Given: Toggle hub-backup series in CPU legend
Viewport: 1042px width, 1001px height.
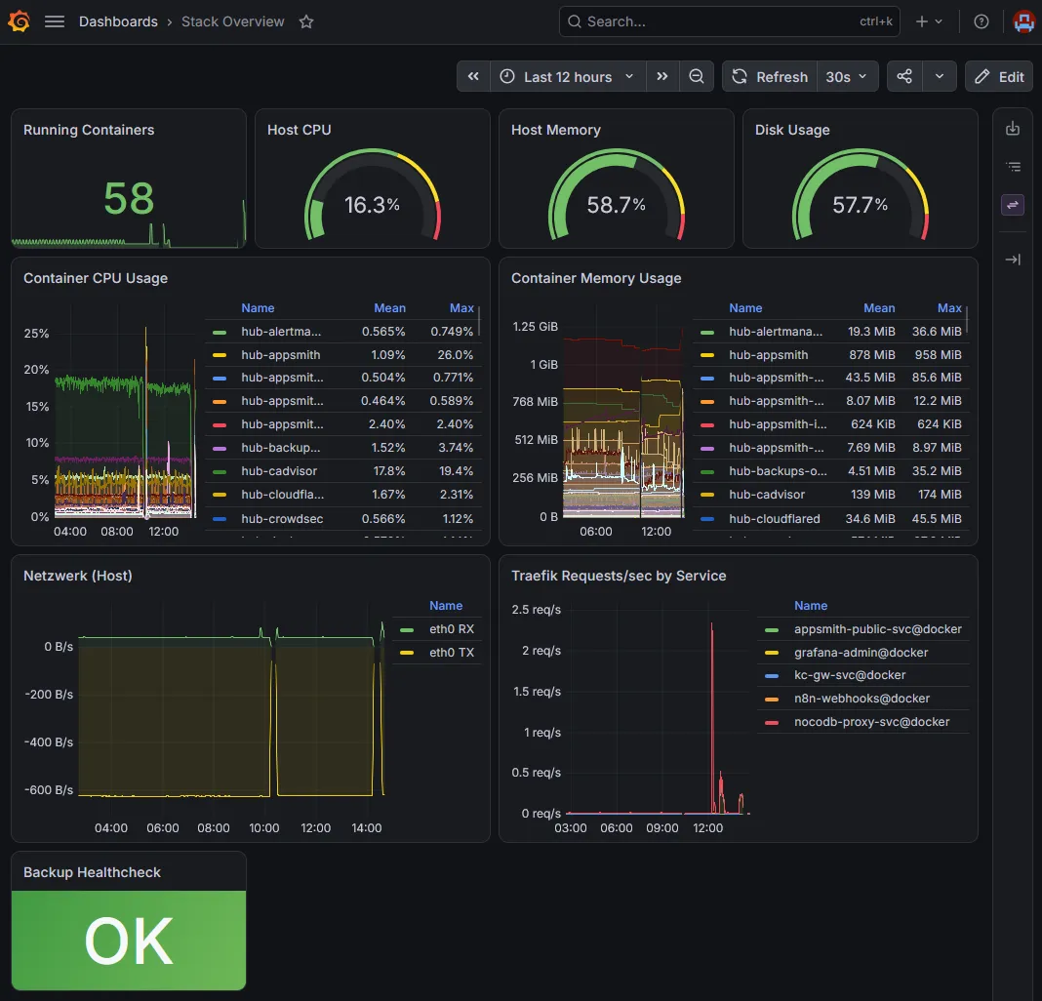Looking at the screenshot, I should click(280, 447).
